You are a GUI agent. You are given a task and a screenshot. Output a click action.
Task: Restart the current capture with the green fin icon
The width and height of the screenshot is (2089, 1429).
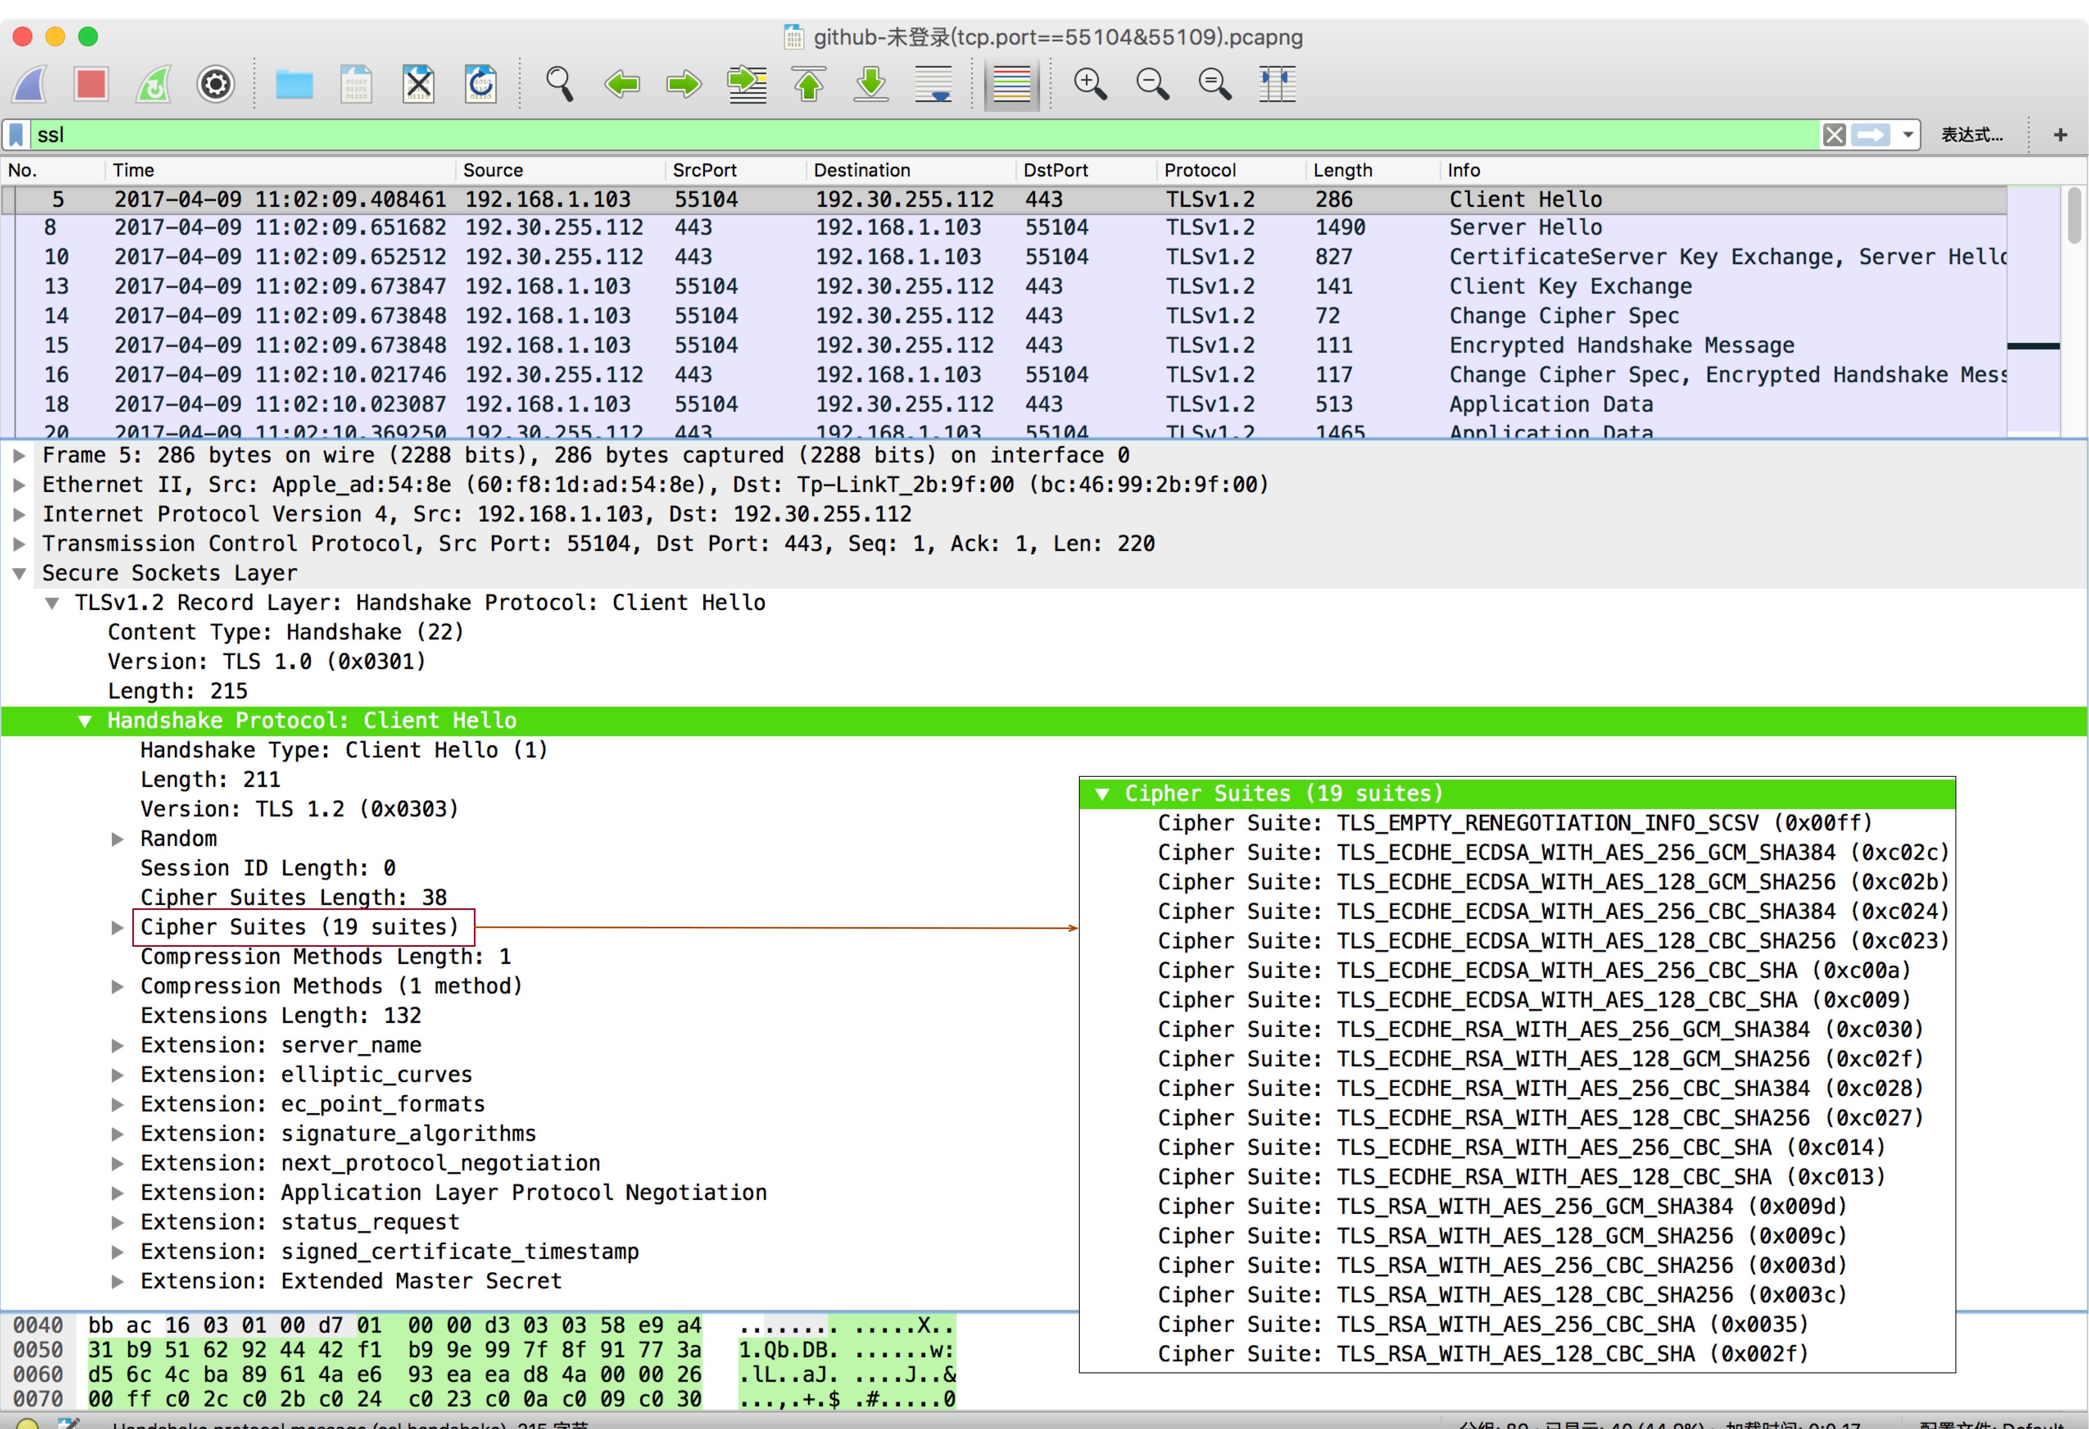(x=154, y=84)
